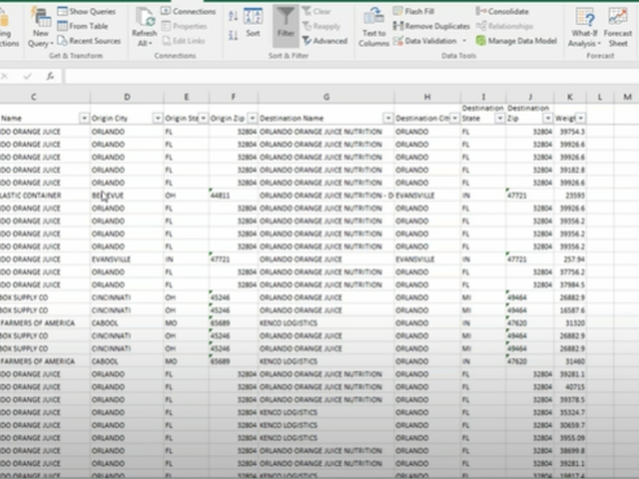This screenshot has width=639, height=479.
Task: Sort Z to A descending
Action: (x=233, y=35)
